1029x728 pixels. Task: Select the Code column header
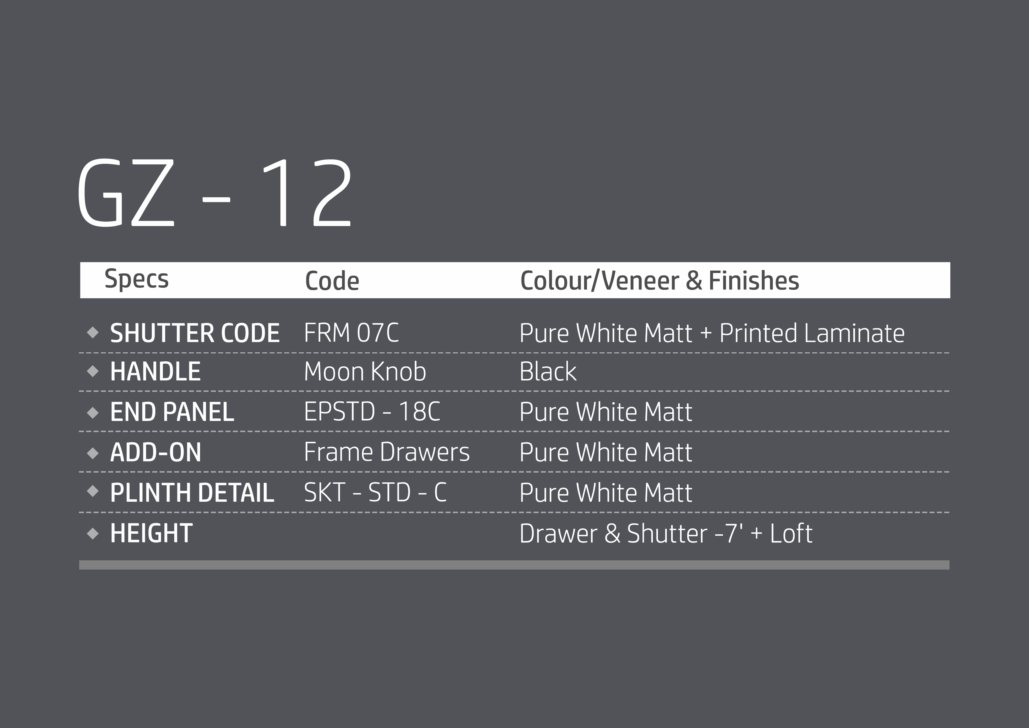(x=332, y=281)
